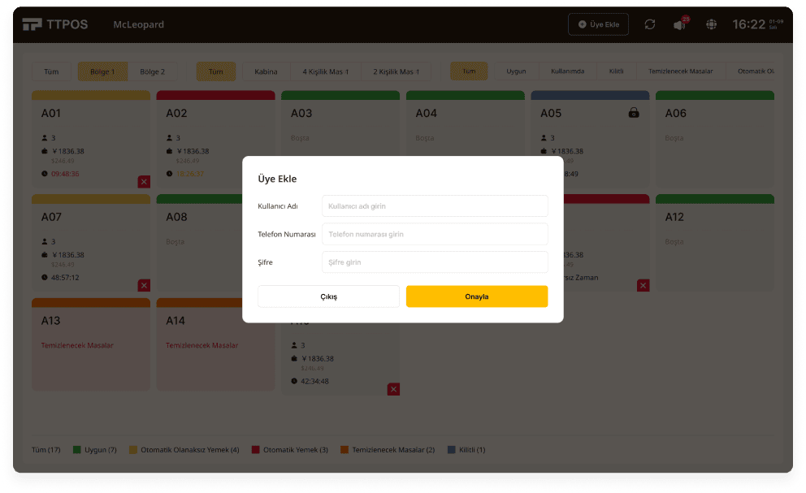Click the Çıkış button in dialog
Image resolution: width=806 pixels, height=493 pixels.
(x=328, y=296)
